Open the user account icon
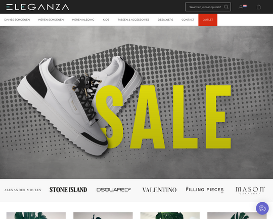This screenshot has width=273, height=219. click(241, 7)
